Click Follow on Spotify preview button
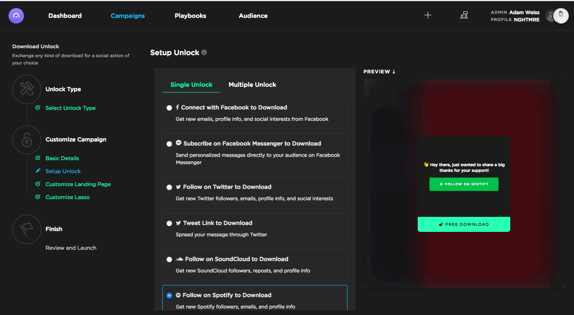Viewport: 574px width, 315px height. [464, 184]
